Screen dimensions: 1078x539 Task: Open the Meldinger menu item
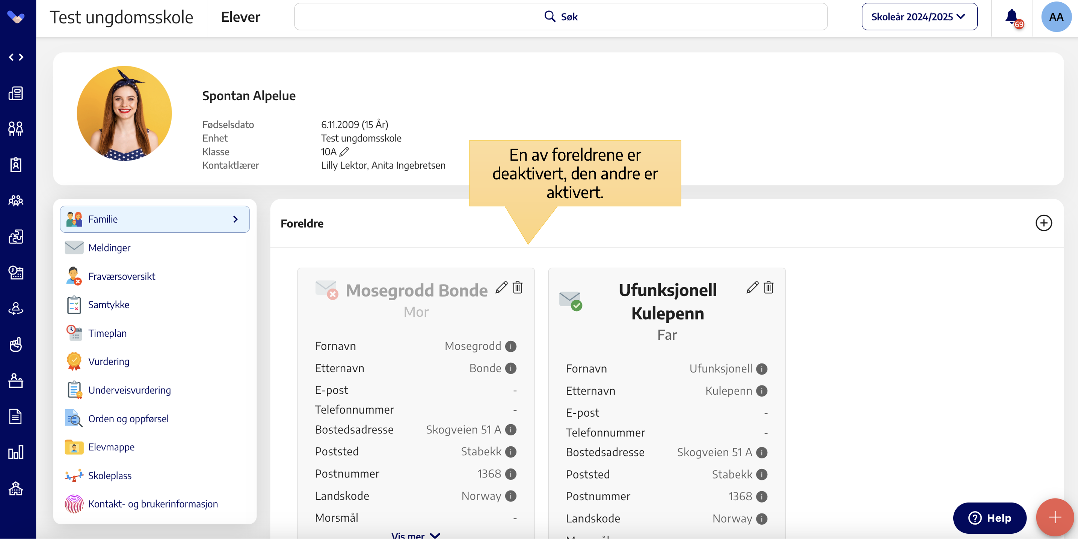click(109, 248)
